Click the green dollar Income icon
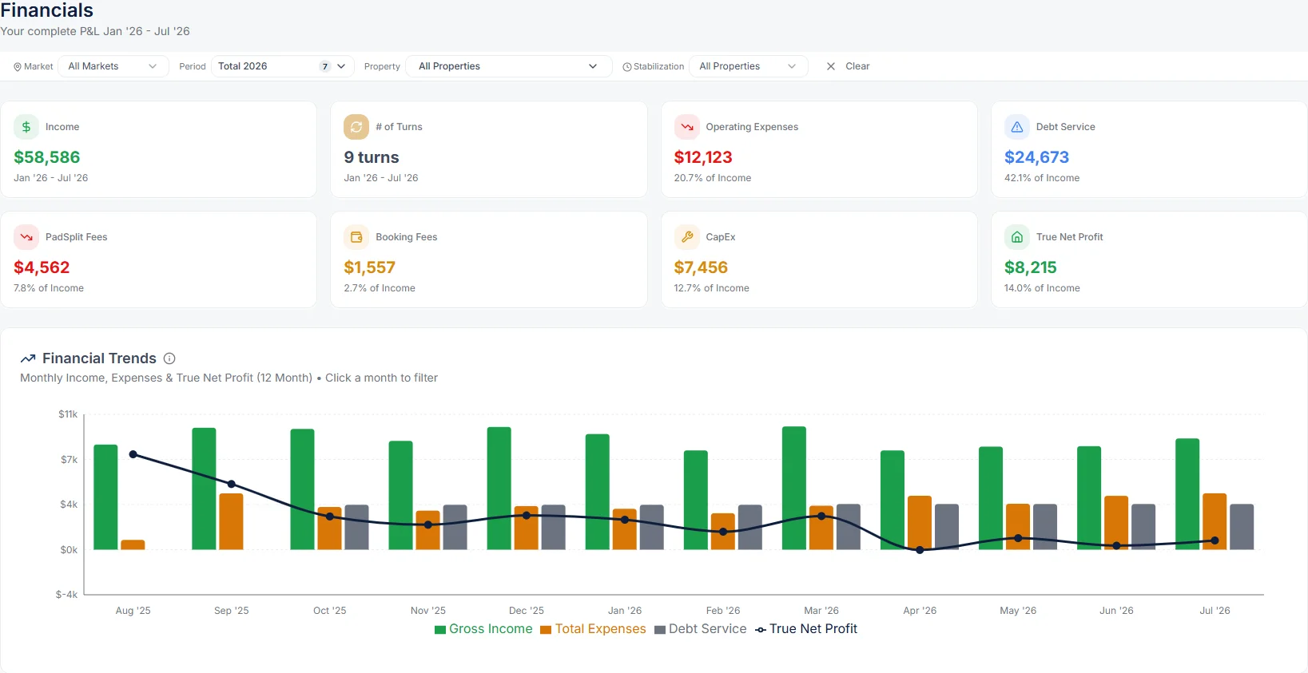The height and width of the screenshot is (673, 1308). click(x=26, y=127)
